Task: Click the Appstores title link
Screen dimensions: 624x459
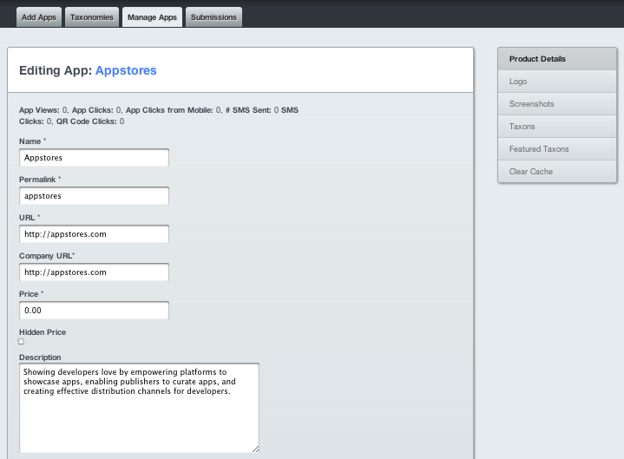Action: tap(126, 70)
